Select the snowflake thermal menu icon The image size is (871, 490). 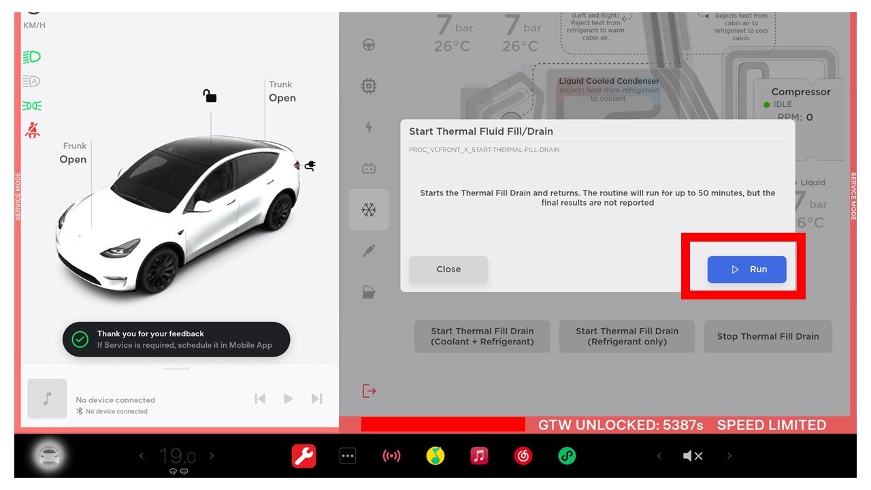click(x=369, y=210)
